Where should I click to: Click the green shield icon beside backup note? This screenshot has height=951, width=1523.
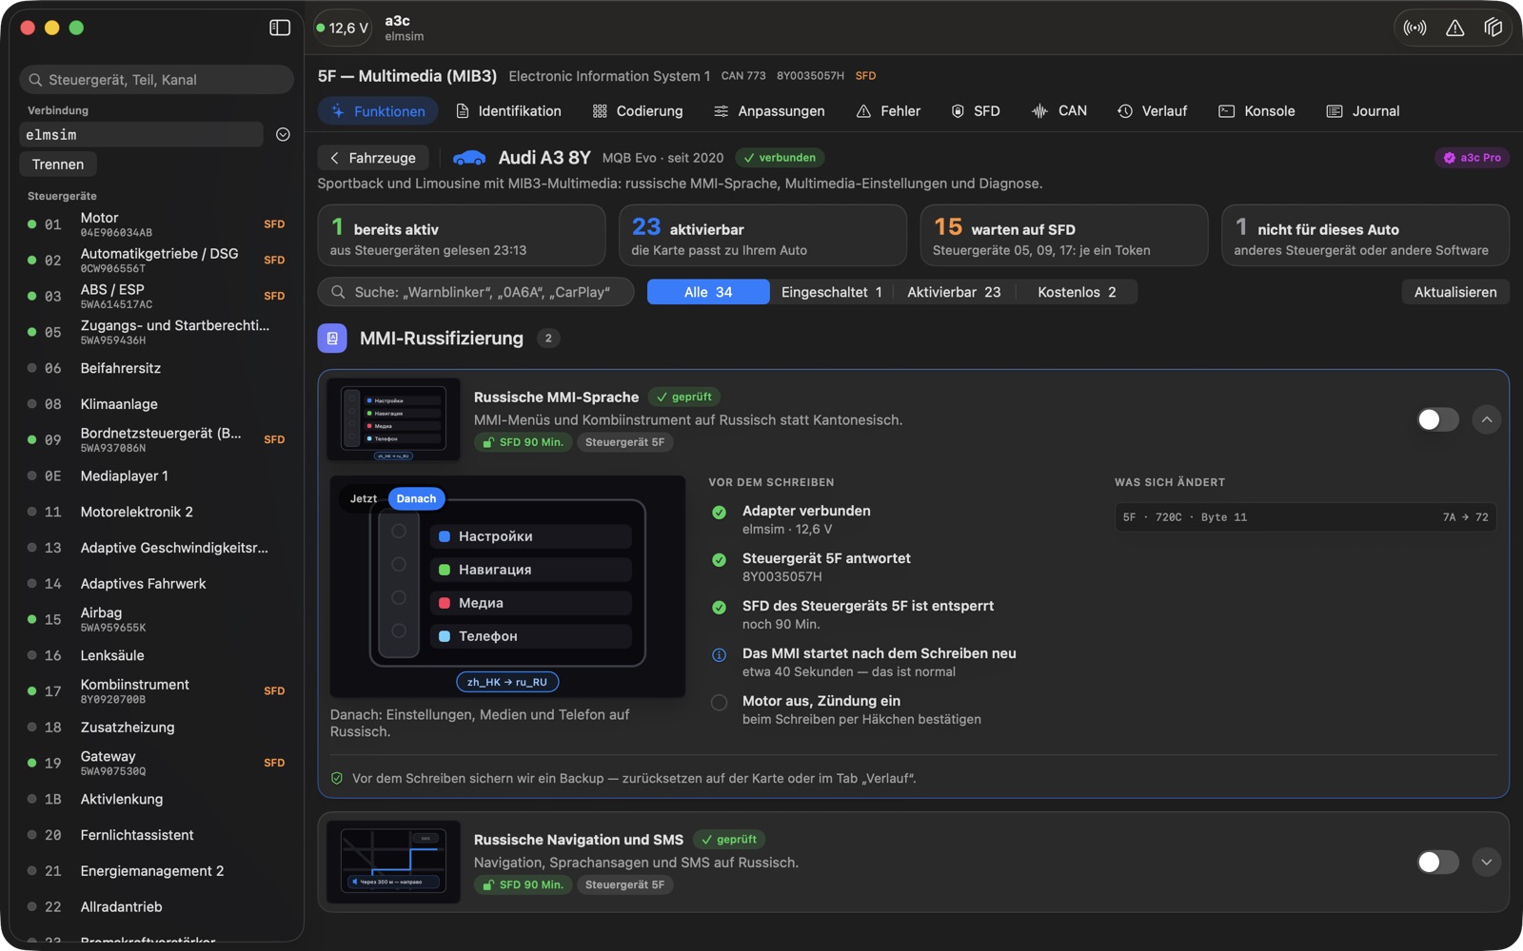tap(337, 778)
